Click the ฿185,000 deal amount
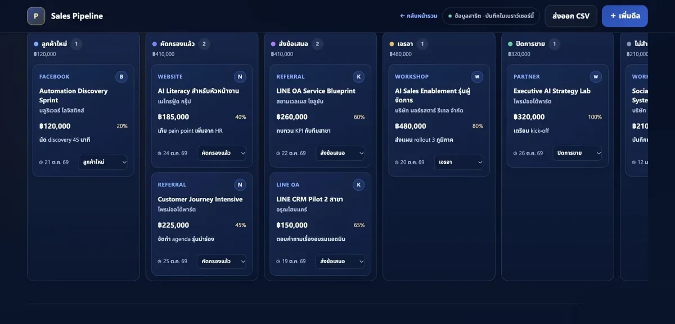Viewport: 675px width, 324px height. click(173, 117)
